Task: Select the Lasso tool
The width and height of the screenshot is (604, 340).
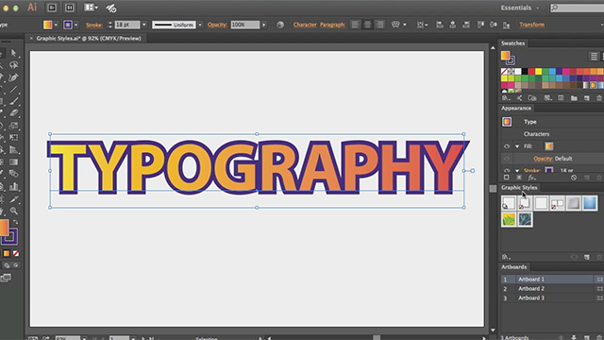Action: [14, 65]
